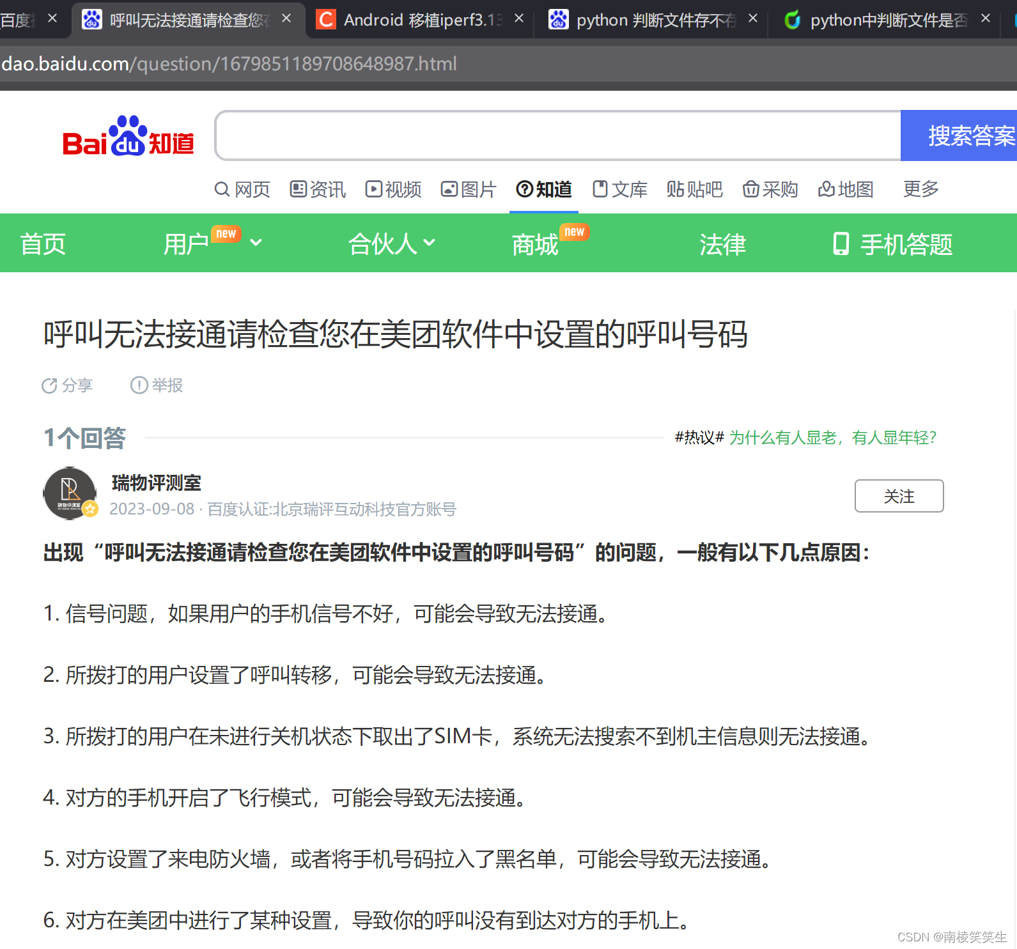1017x949 pixels.
Task: Open the 文库 library category
Action: (620, 189)
